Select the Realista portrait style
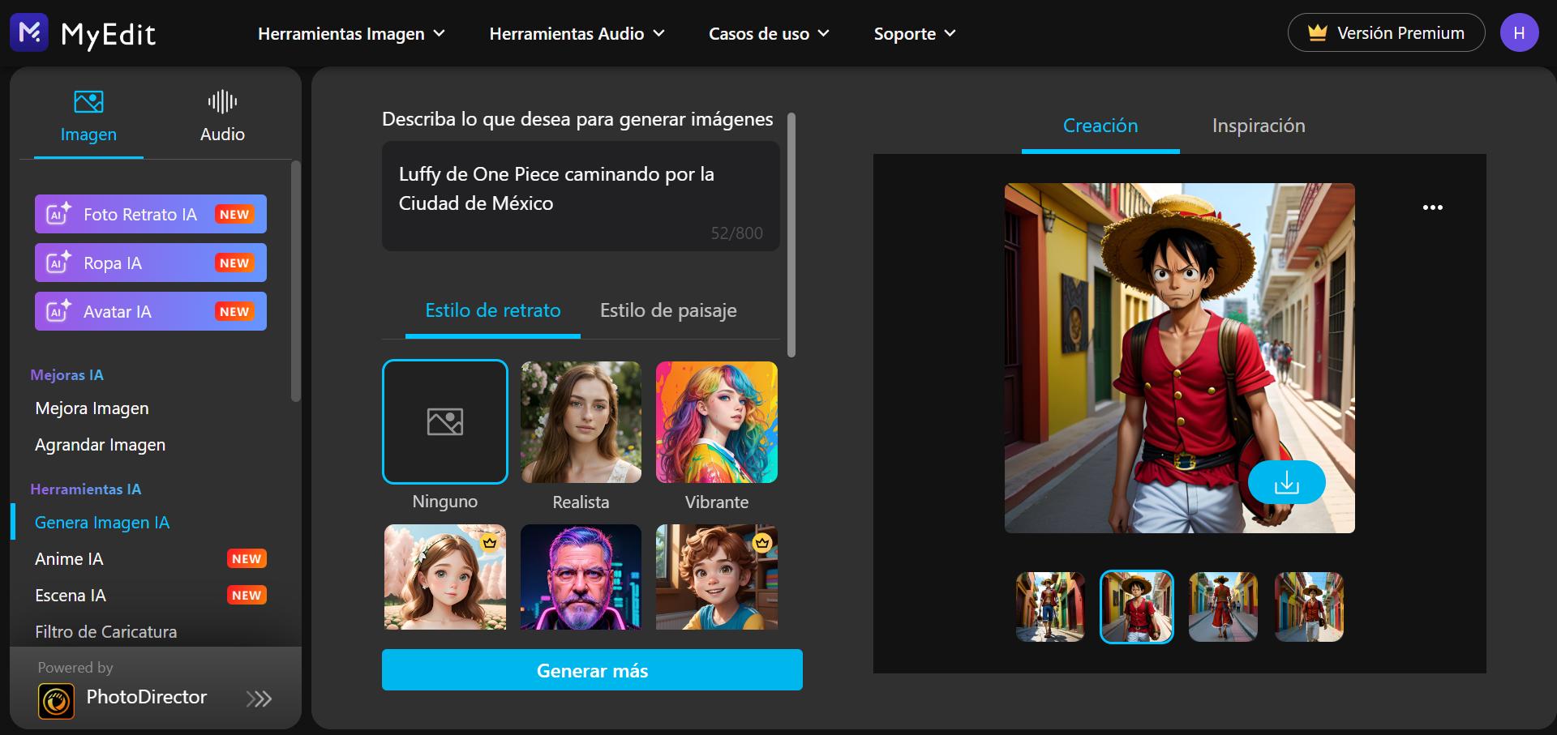This screenshot has width=1557, height=735. tap(581, 421)
